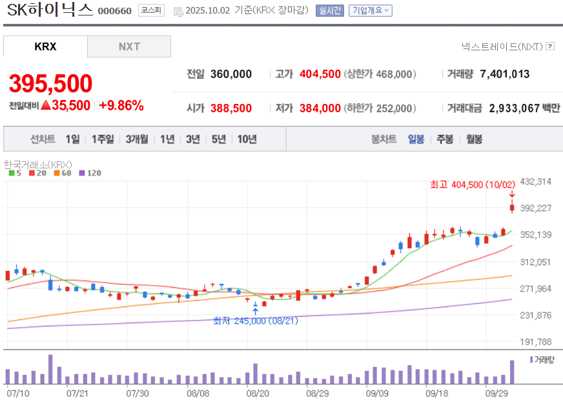The image size is (563, 400).
Task: Select 1일 line chart period
Action: [72, 139]
